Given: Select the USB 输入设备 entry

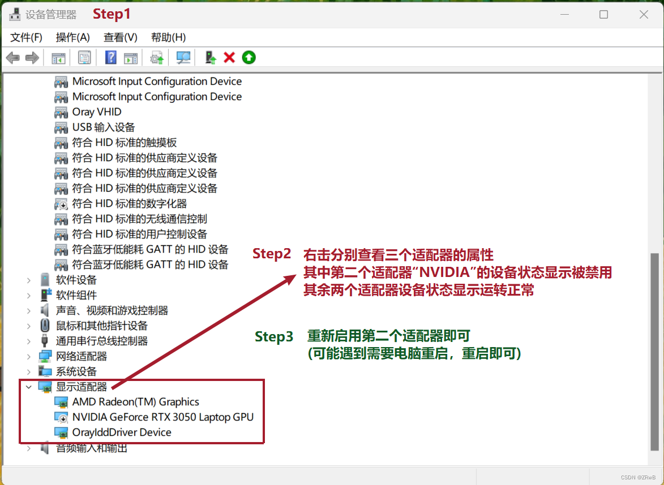Looking at the screenshot, I should 104,127.
